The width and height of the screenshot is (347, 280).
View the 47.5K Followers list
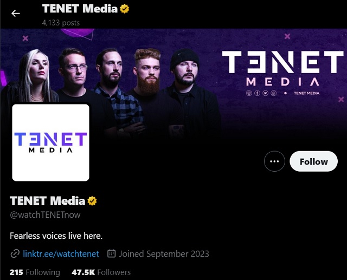point(101,272)
